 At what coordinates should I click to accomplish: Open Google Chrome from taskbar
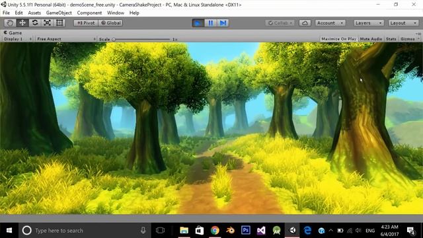pyautogui.click(x=215, y=231)
